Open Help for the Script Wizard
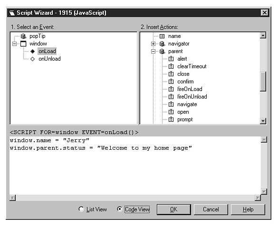This screenshot has width=278, height=226. 248,209
